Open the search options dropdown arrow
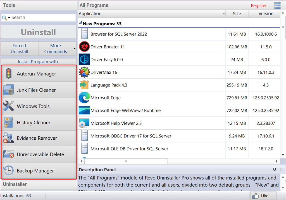The height and width of the screenshot is (200, 286). (x=9, y=18)
